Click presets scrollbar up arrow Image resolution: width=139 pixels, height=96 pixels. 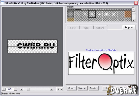[134, 10]
